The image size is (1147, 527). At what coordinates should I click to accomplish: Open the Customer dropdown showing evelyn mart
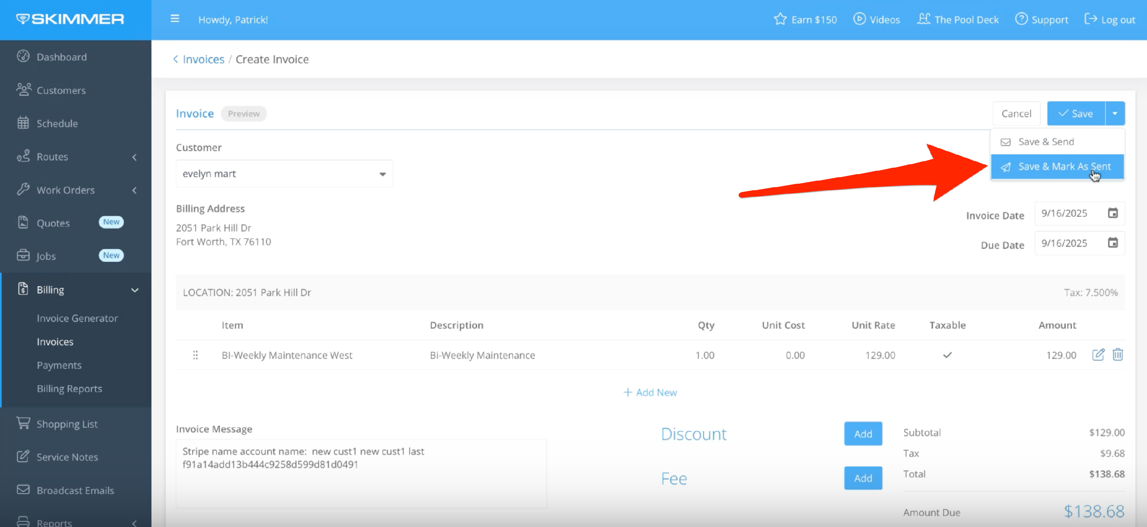[x=284, y=173]
